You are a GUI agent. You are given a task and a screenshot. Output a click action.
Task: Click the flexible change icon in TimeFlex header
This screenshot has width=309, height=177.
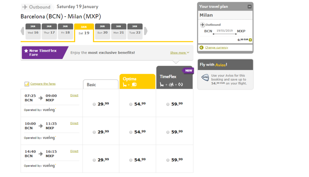[181, 85]
